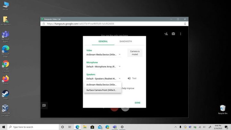Click the microphone icon in system tray
Image resolution: width=231 pixels, height=130 pixels.
pyautogui.click(x=180, y=127)
